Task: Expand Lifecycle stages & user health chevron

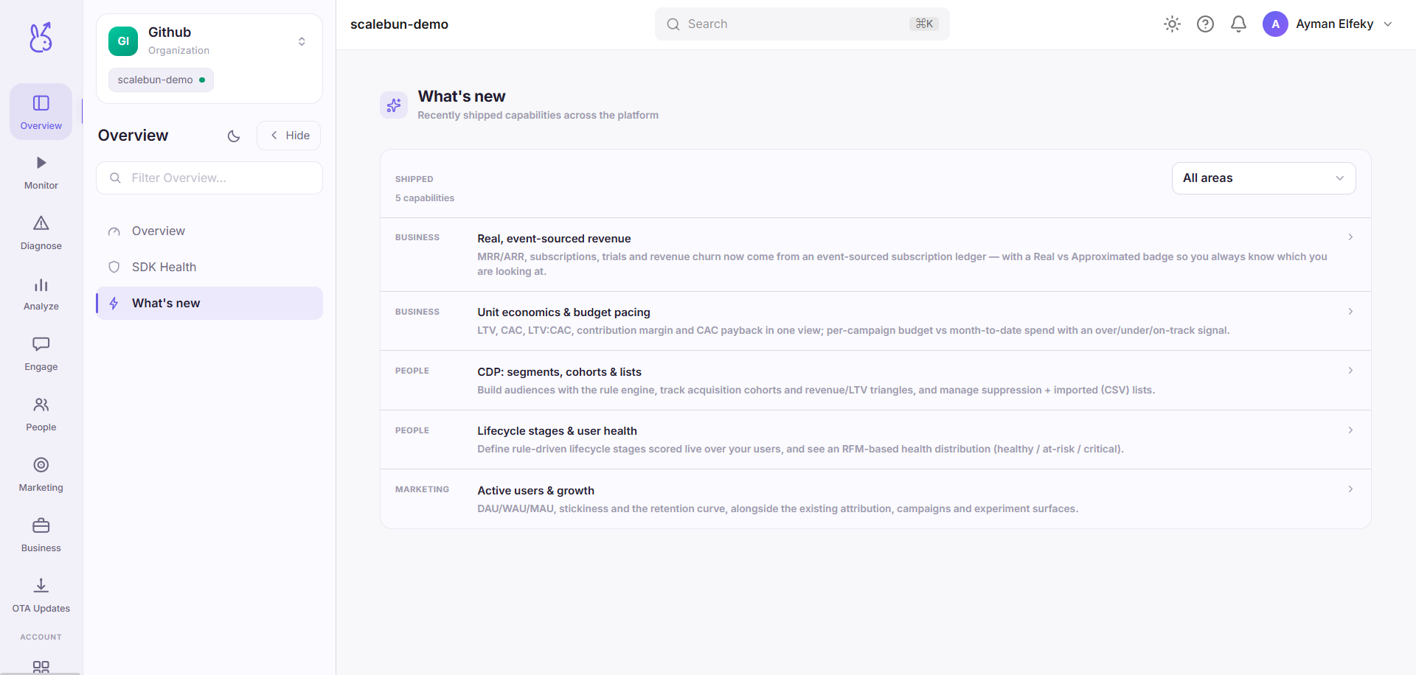Action: click(x=1350, y=430)
